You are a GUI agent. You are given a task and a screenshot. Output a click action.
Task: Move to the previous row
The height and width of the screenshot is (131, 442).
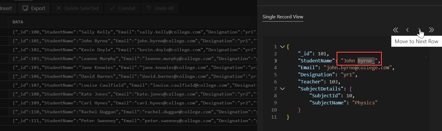point(407,30)
